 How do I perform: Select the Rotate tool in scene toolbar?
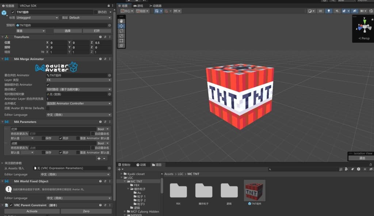121,31
